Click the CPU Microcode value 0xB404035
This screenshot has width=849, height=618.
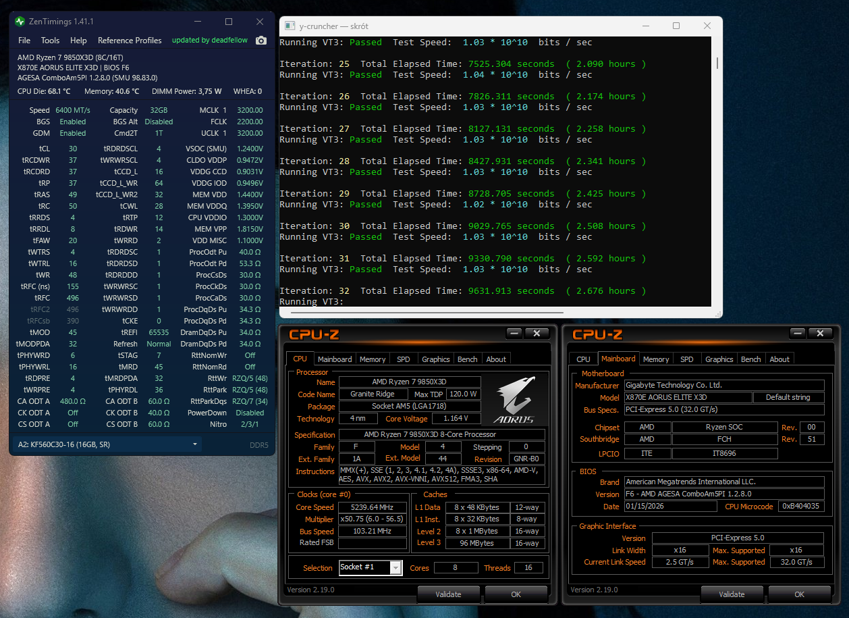(801, 507)
